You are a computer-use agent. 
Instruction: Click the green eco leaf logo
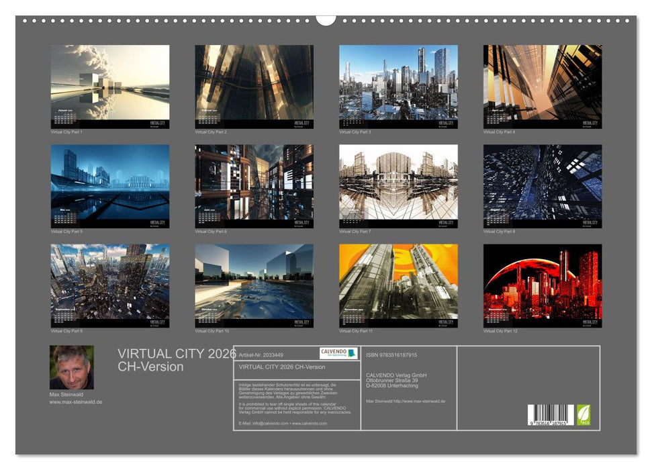[584, 415]
